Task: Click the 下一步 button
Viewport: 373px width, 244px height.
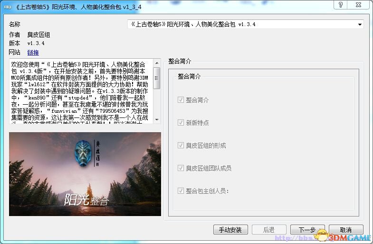Action: [x=307, y=229]
